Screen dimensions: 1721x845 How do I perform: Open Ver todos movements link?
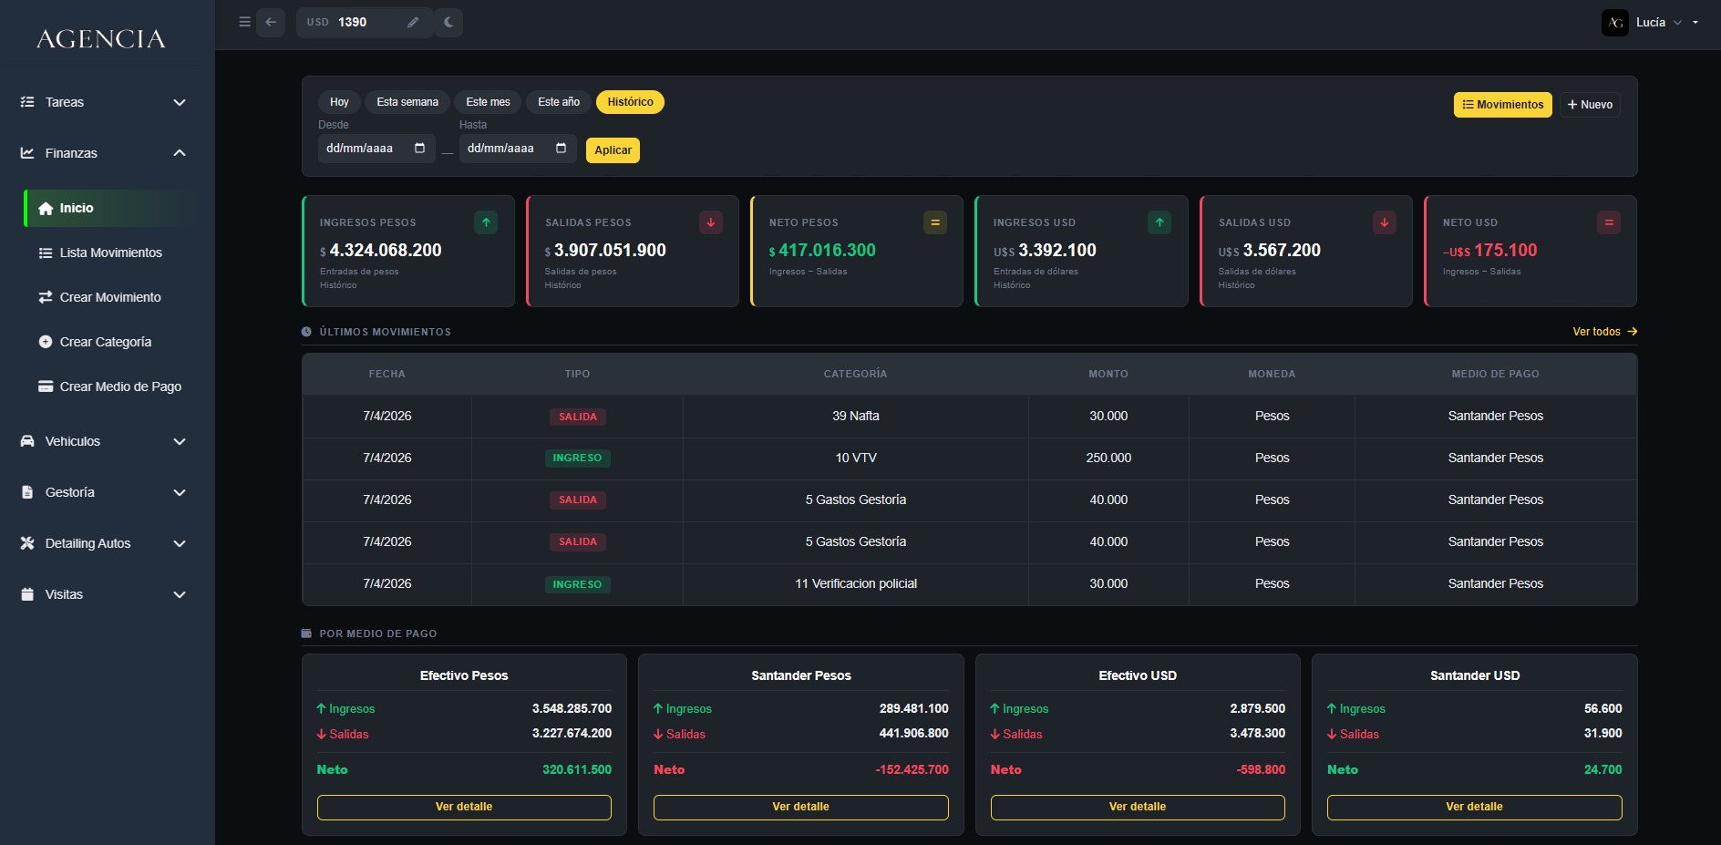(1604, 332)
